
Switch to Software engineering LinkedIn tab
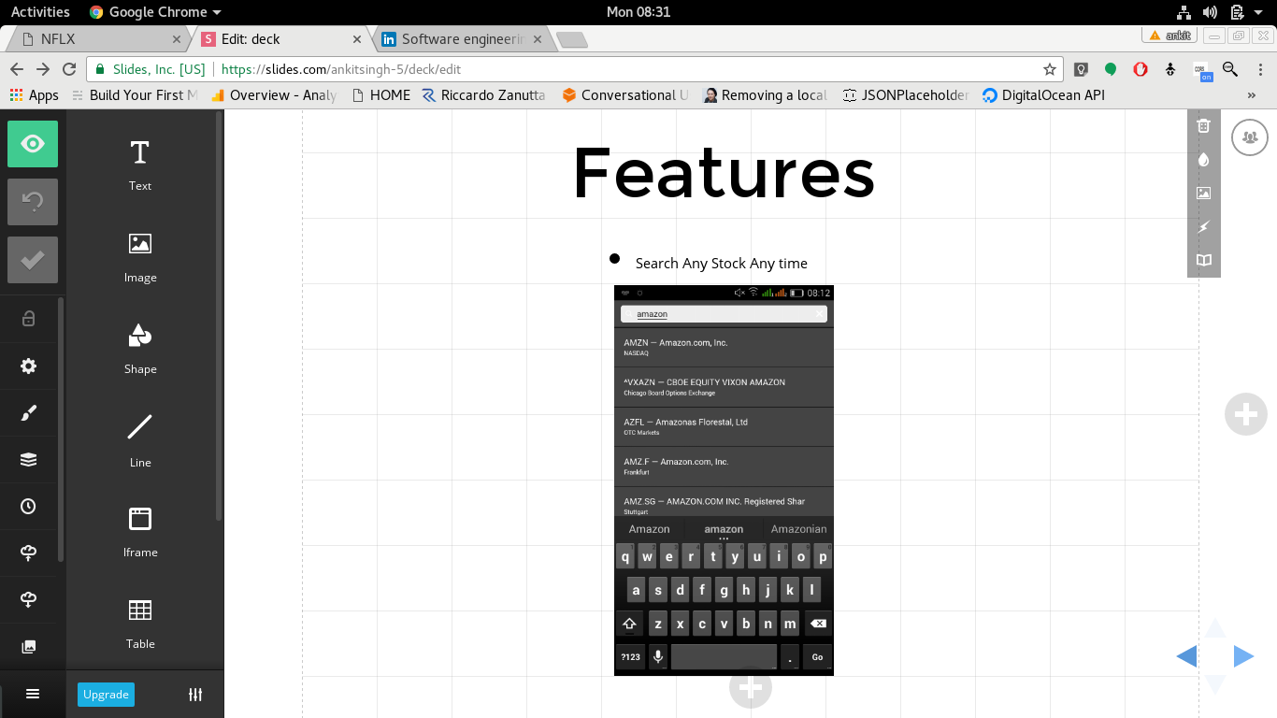(x=464, y=39)
